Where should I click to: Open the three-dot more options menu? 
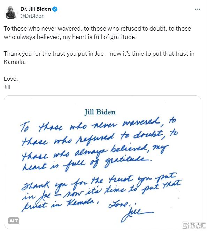tap(198, 9)
